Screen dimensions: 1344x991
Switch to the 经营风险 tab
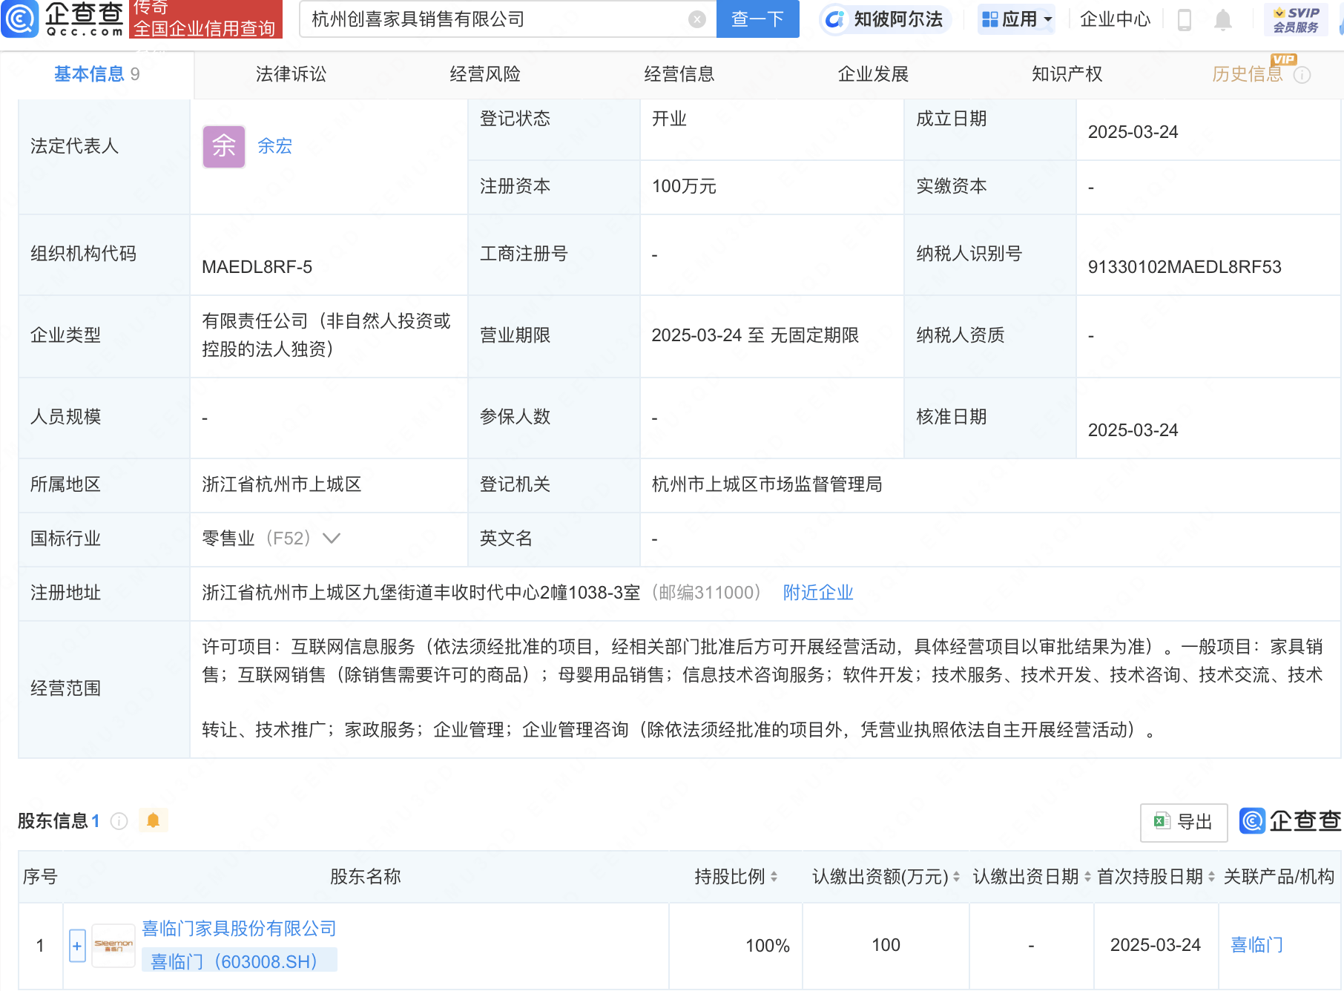[485, 74]
